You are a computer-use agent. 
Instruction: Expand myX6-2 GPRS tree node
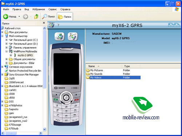coord(11,55)
